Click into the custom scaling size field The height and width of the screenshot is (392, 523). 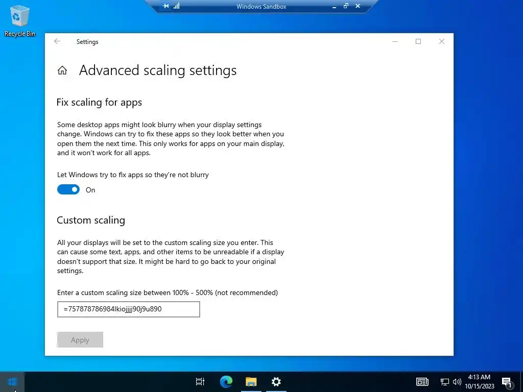pyautogui.click(x=128, y=309)
